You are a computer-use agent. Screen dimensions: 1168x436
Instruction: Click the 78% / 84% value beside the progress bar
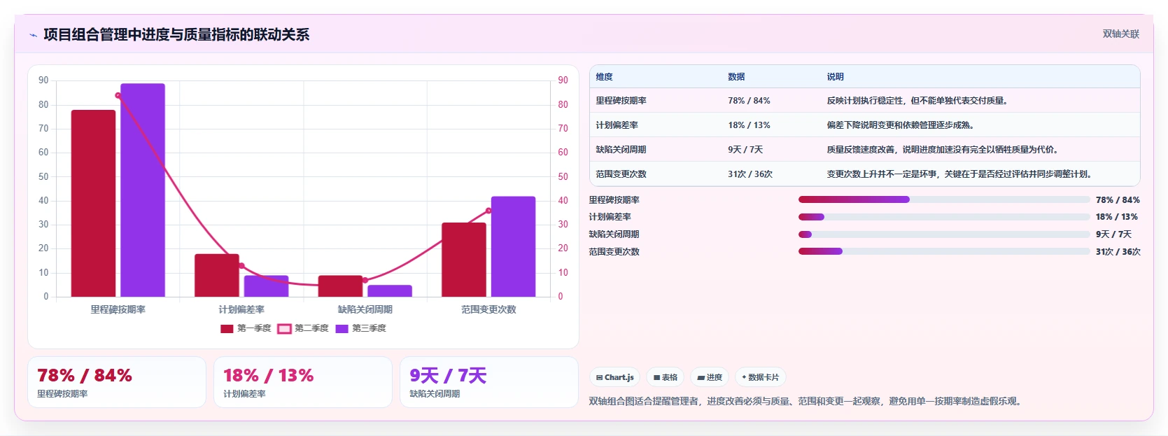(x=1118, y=200)
